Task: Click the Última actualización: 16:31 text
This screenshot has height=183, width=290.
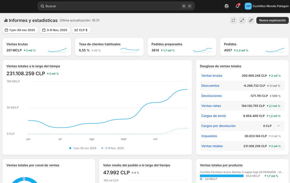Action: coord(79,20)
